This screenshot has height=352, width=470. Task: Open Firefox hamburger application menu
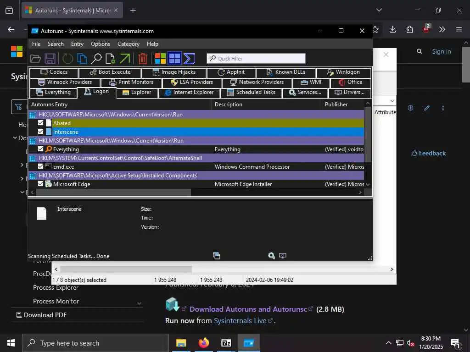459,29
